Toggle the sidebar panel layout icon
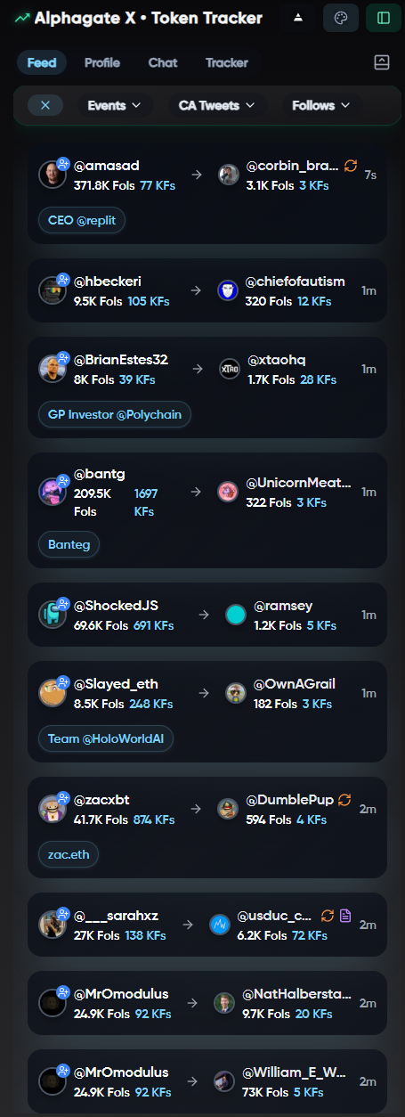Screen dimensions: 405x1117 384,18
